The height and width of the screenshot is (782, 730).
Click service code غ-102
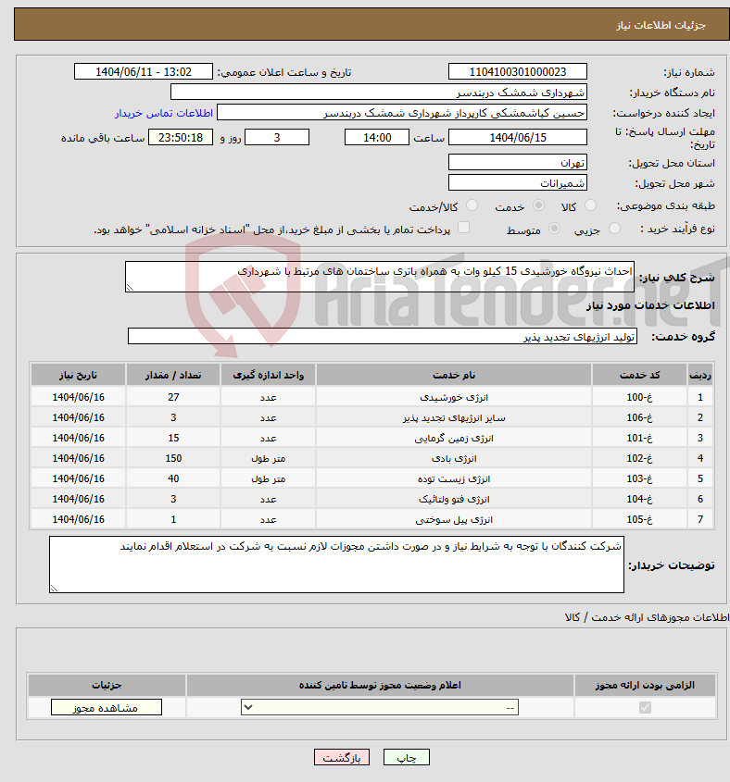tap(639, 458)
